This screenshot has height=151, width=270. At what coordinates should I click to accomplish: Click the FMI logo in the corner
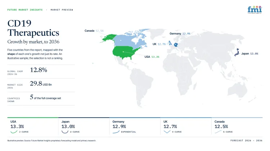255,10
